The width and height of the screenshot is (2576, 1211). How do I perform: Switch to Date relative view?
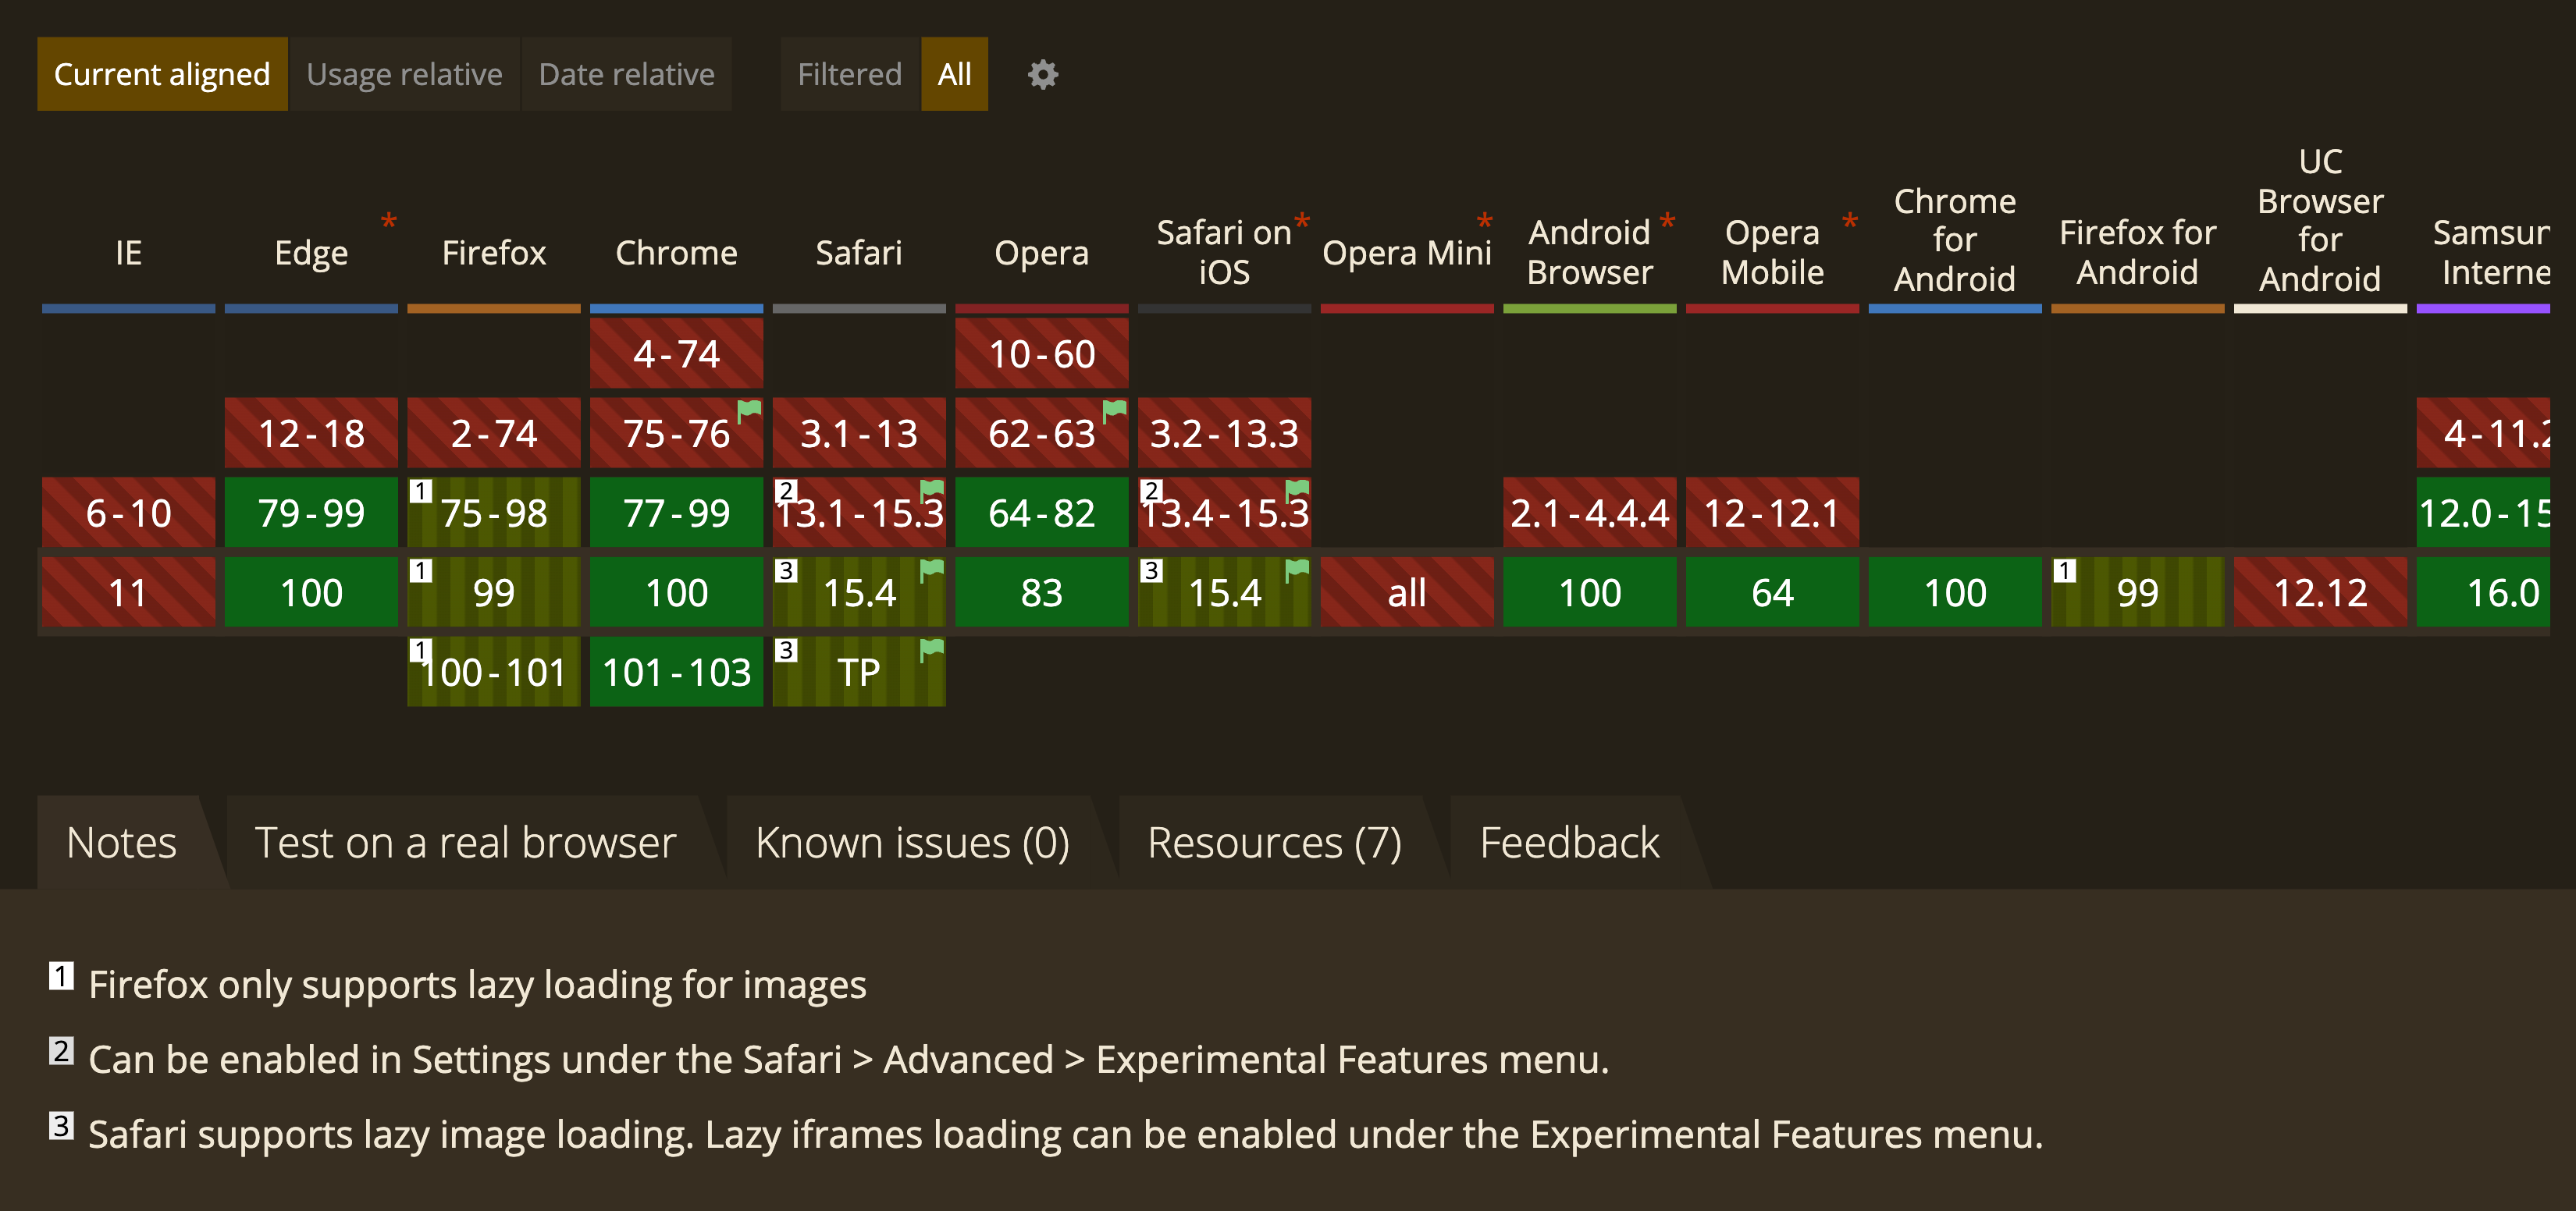626,74
